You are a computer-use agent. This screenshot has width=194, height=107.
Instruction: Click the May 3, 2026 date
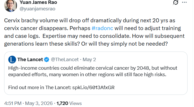tap(39, 103)
